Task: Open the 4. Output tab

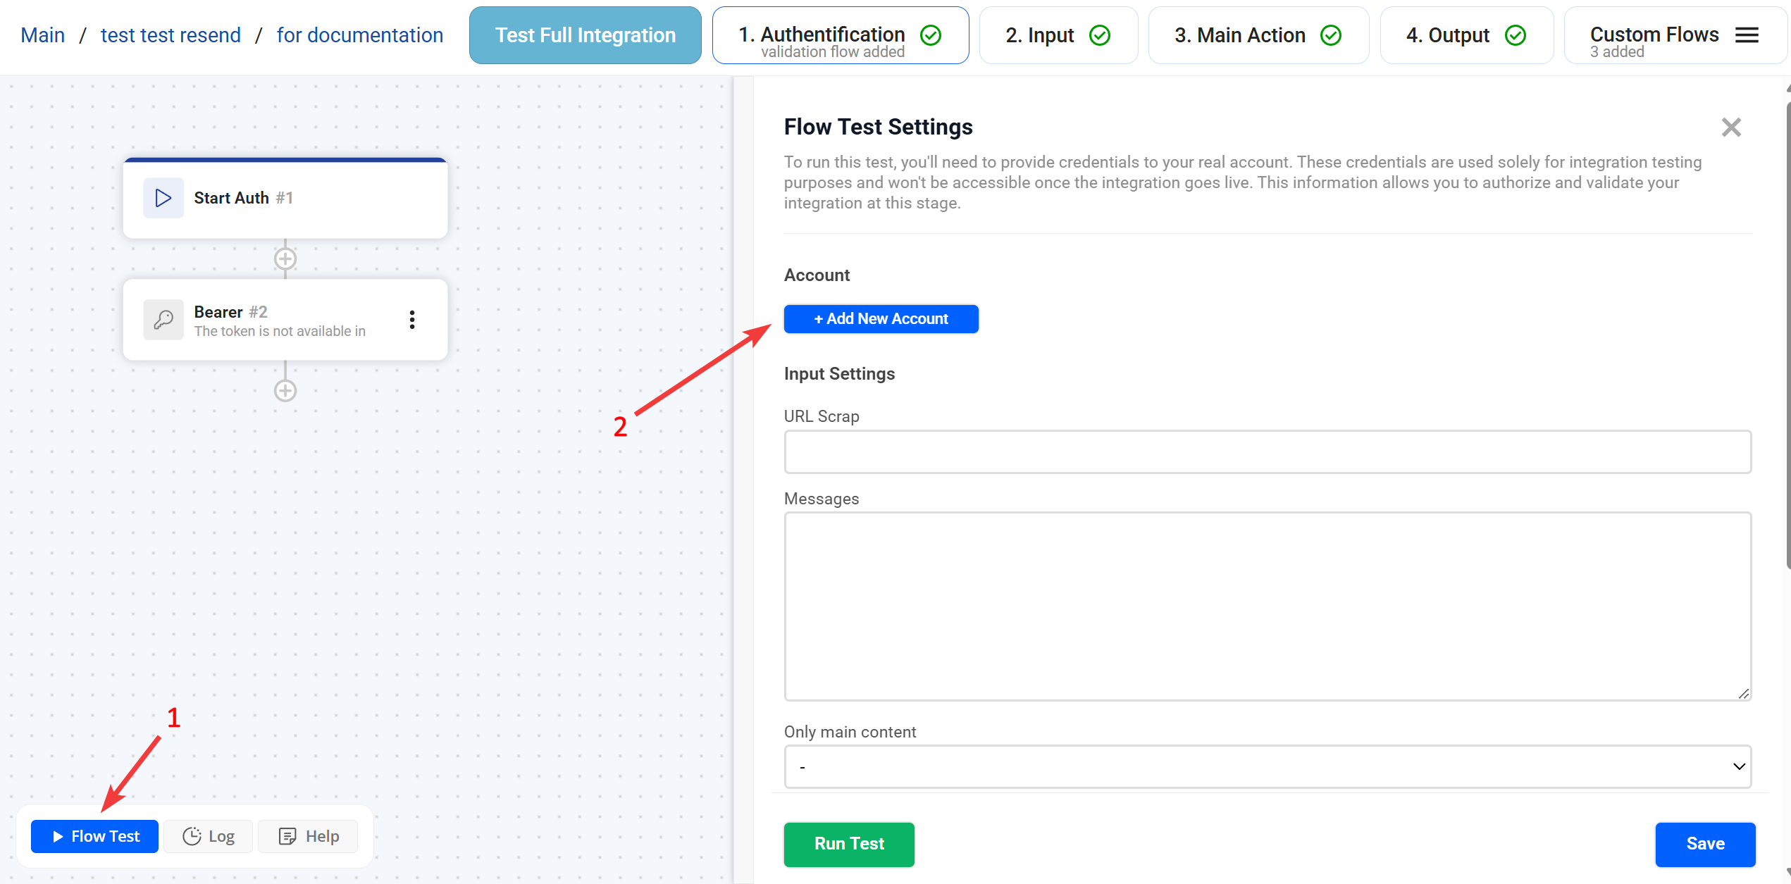Action: [x=1465, y=35]
